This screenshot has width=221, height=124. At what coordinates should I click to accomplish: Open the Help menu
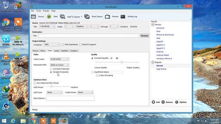tap(53, 11)
